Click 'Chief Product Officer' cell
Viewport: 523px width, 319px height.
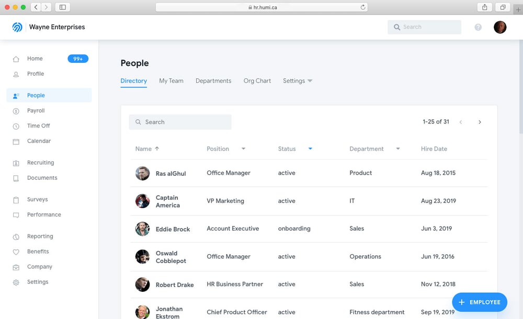236,312
